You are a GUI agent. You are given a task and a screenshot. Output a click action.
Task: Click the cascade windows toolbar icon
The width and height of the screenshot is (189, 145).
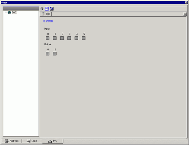(42, 9)
